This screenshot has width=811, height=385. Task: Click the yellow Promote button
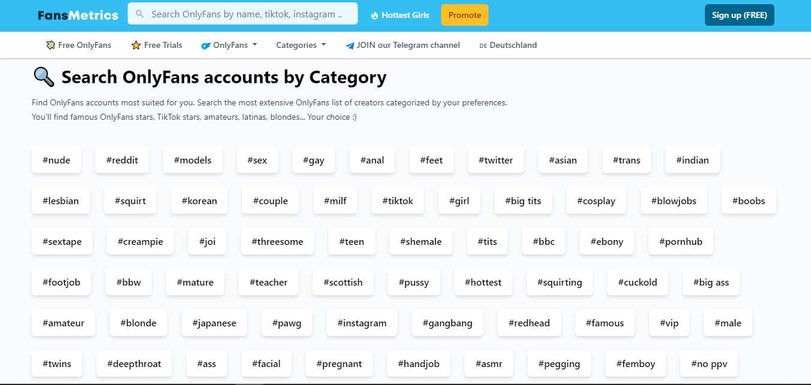pyautogui.click(x=465, y=15)
